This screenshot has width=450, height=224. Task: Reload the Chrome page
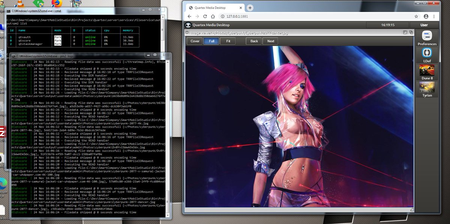tap(205, 16)
